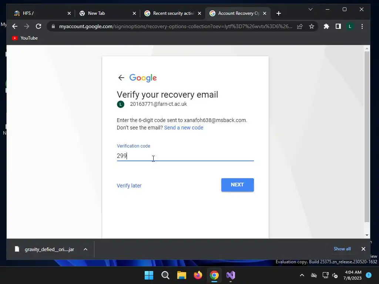This screenshot has height=284, width=379.
Task: Open notifications badge icon
Action: [368, 275]
